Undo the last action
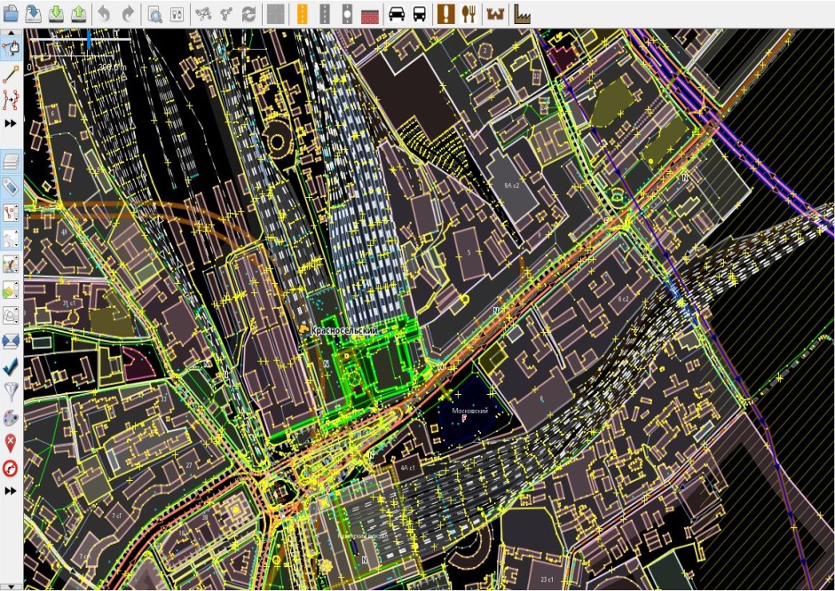835x591 pixels. point(105,13)
